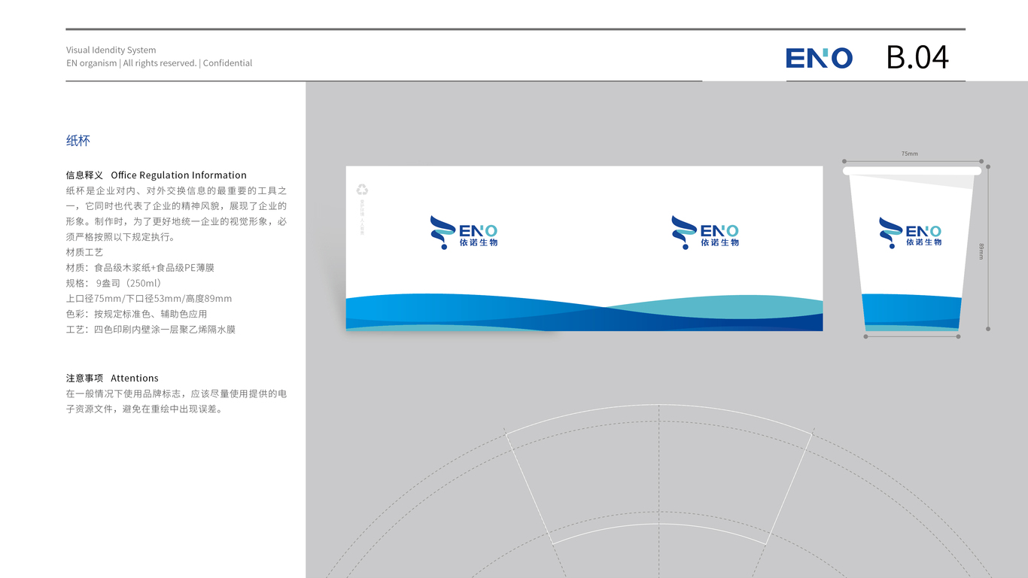Click the vertical "89mm" height dimension label
Viewport: 1028px width, 578px height.
981,251
